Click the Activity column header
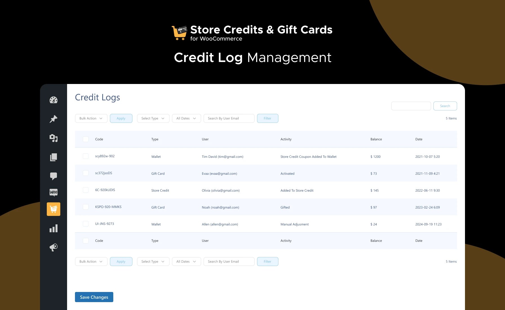This screenshot has width=505, height=310. [286, 139]
